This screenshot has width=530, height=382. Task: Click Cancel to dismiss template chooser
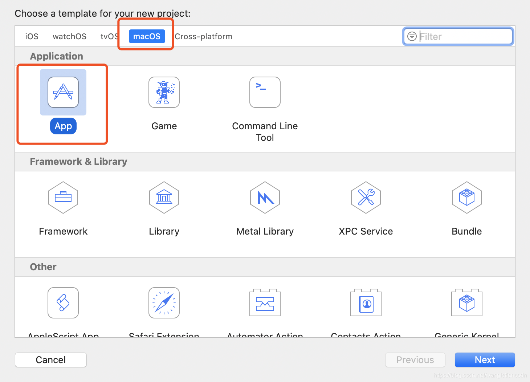click(51, 360)
